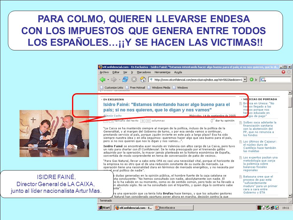Click the columns layout icon left of 'columnas'
Screen dimensions: 293x220
click(148, 121)
